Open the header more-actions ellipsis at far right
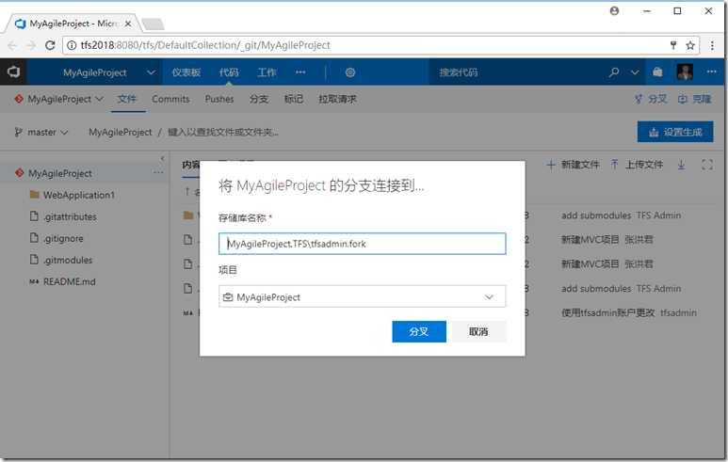728x462 pixels. tap(712, 72)
